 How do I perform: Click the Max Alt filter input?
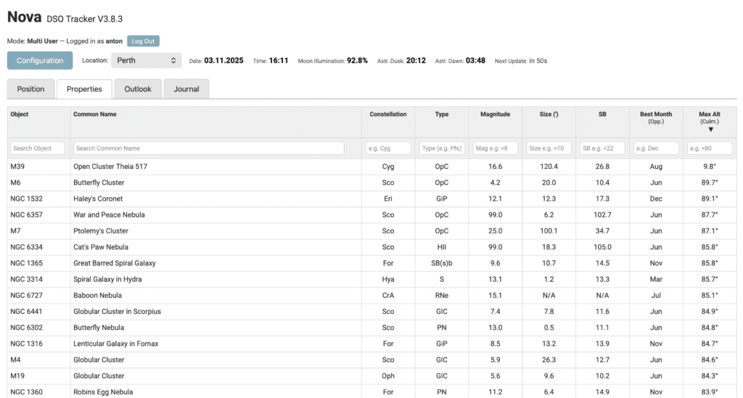(x=710, y=148)
